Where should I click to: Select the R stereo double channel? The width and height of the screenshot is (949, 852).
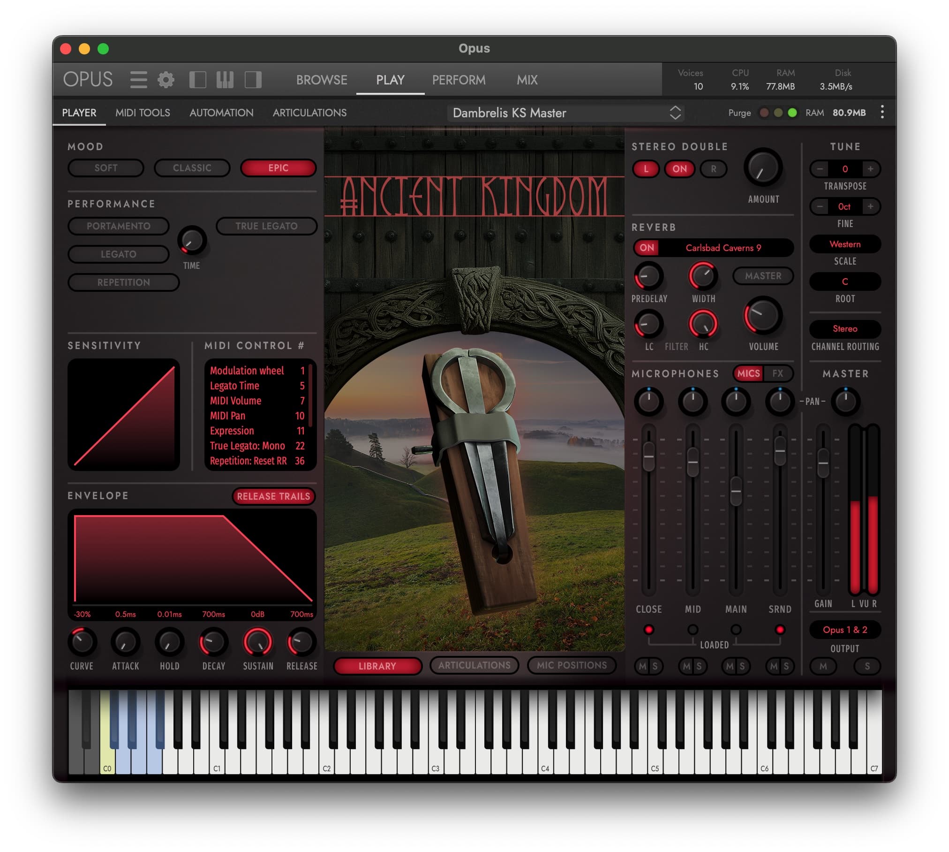713,169
